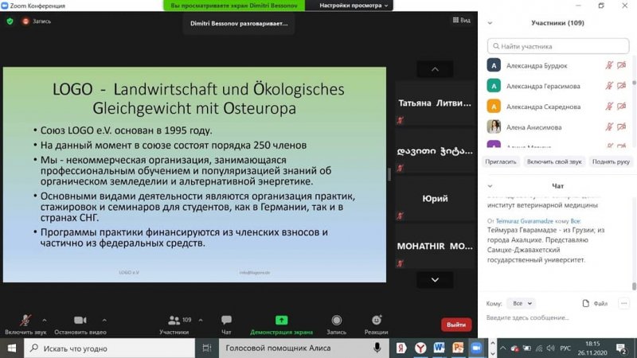Click the Поднять руку raise hand button
Image resolution: width=637 pixels, height=358 pixels.
click(611, 161)
